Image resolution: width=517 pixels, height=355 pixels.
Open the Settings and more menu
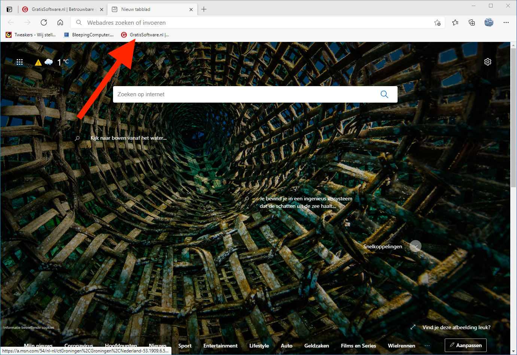[x=506, y=22]
